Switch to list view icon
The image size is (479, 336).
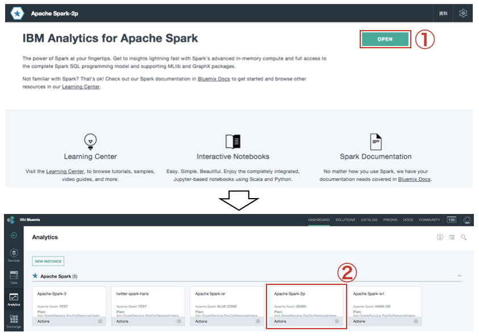coord(452,237)
